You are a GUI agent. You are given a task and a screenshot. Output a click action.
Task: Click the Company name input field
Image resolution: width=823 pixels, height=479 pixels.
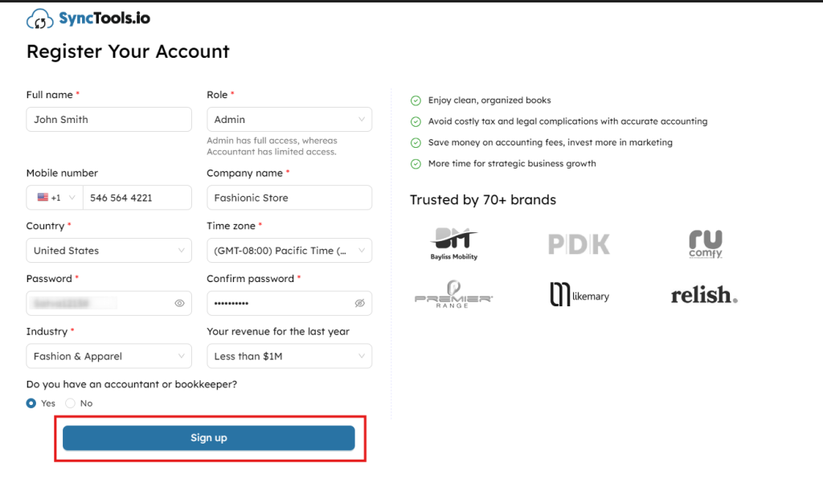(289, 198)
